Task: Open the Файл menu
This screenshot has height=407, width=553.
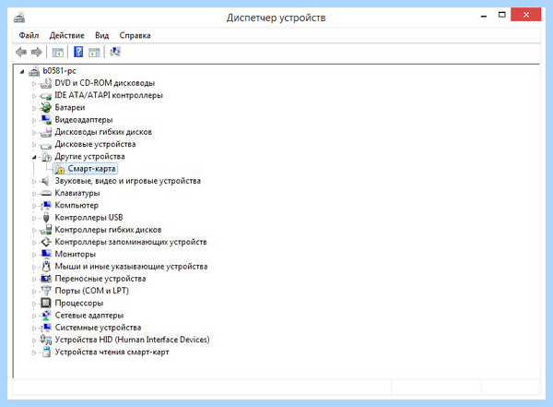Action: tap(29, 35)
